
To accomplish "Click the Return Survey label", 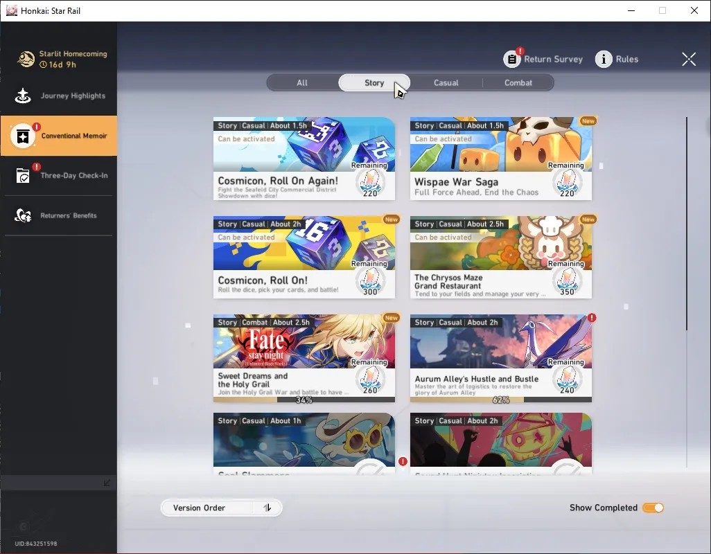I will click(x=553, y=59).
